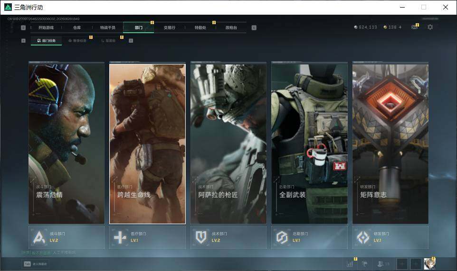Click the 后勤部门 hexagon emblem icon
This screenshot has width=457, height=271.
[282, 237]
